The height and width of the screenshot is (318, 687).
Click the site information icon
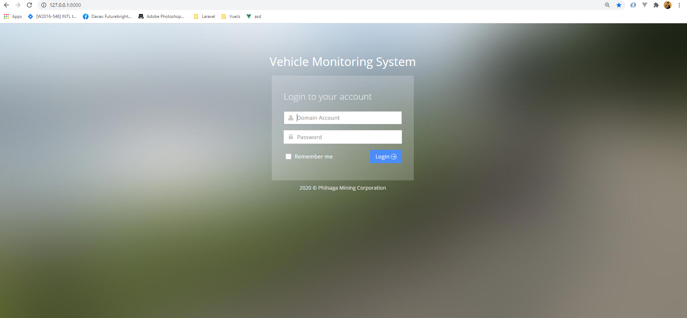(44, 5)
